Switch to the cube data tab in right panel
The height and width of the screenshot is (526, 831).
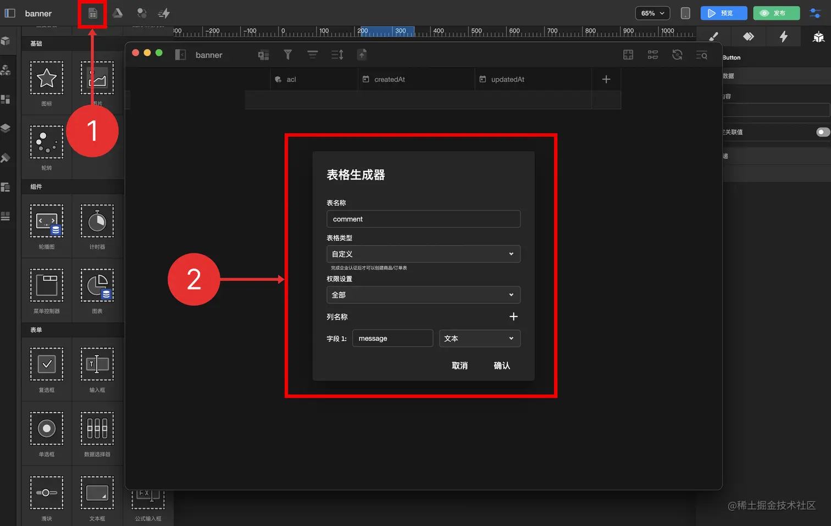point(818,37)
